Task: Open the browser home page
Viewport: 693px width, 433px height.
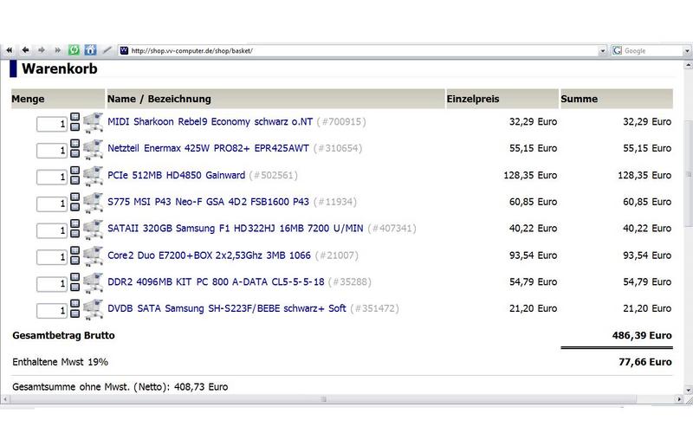Action: [x=90, y=50]
